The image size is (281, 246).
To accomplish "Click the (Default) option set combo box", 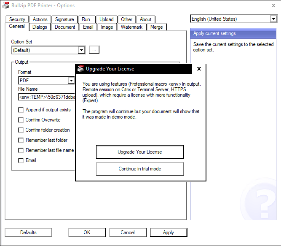I will click(x=48, y=50).
